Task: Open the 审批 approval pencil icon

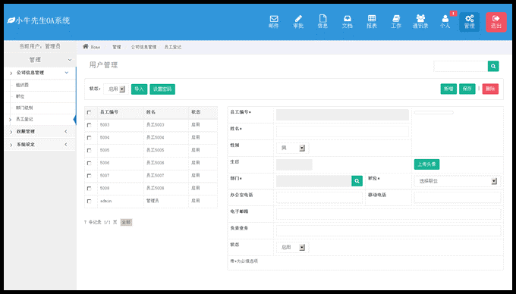Action: point(298,22)
